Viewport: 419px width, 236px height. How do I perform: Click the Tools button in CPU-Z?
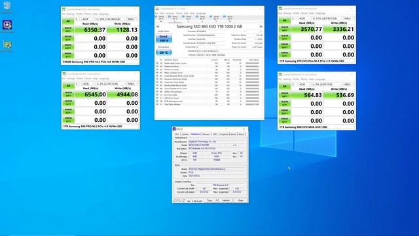209,201
